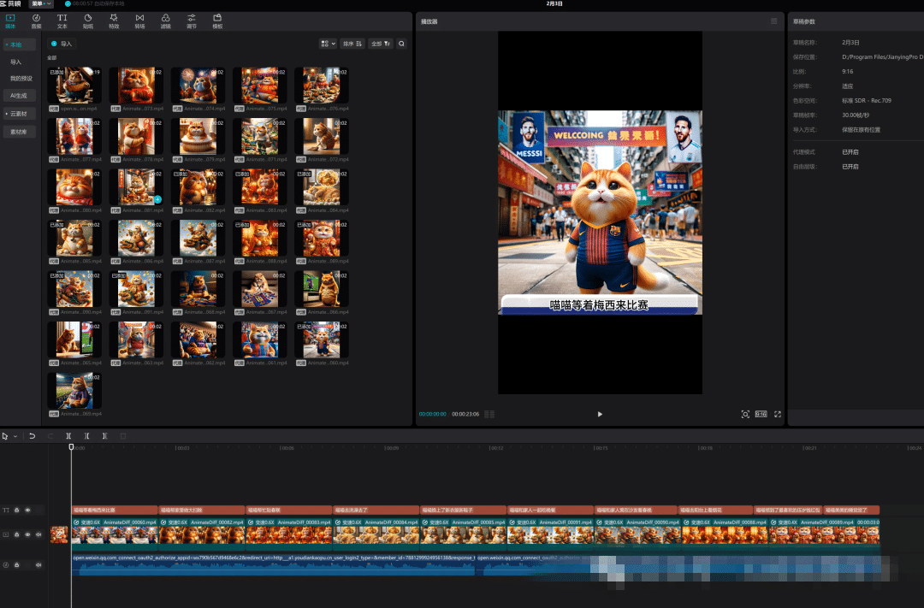
Task: Click the 30.00帧/秒 frame rate value
Action: 856,115
